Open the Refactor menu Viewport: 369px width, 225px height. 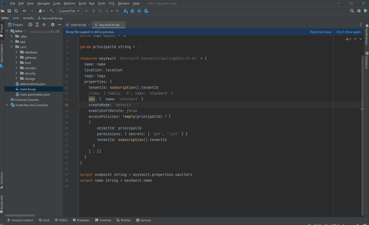[69, 3]
